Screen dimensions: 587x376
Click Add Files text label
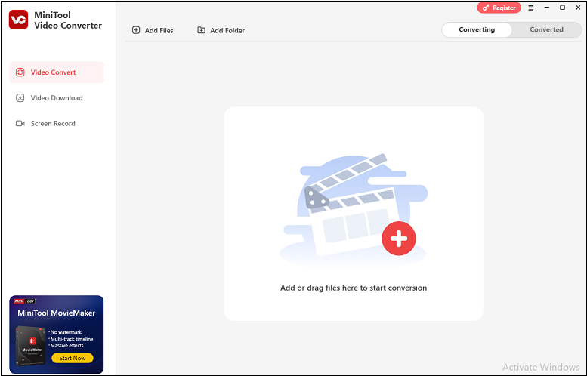[x=159, y=31]
